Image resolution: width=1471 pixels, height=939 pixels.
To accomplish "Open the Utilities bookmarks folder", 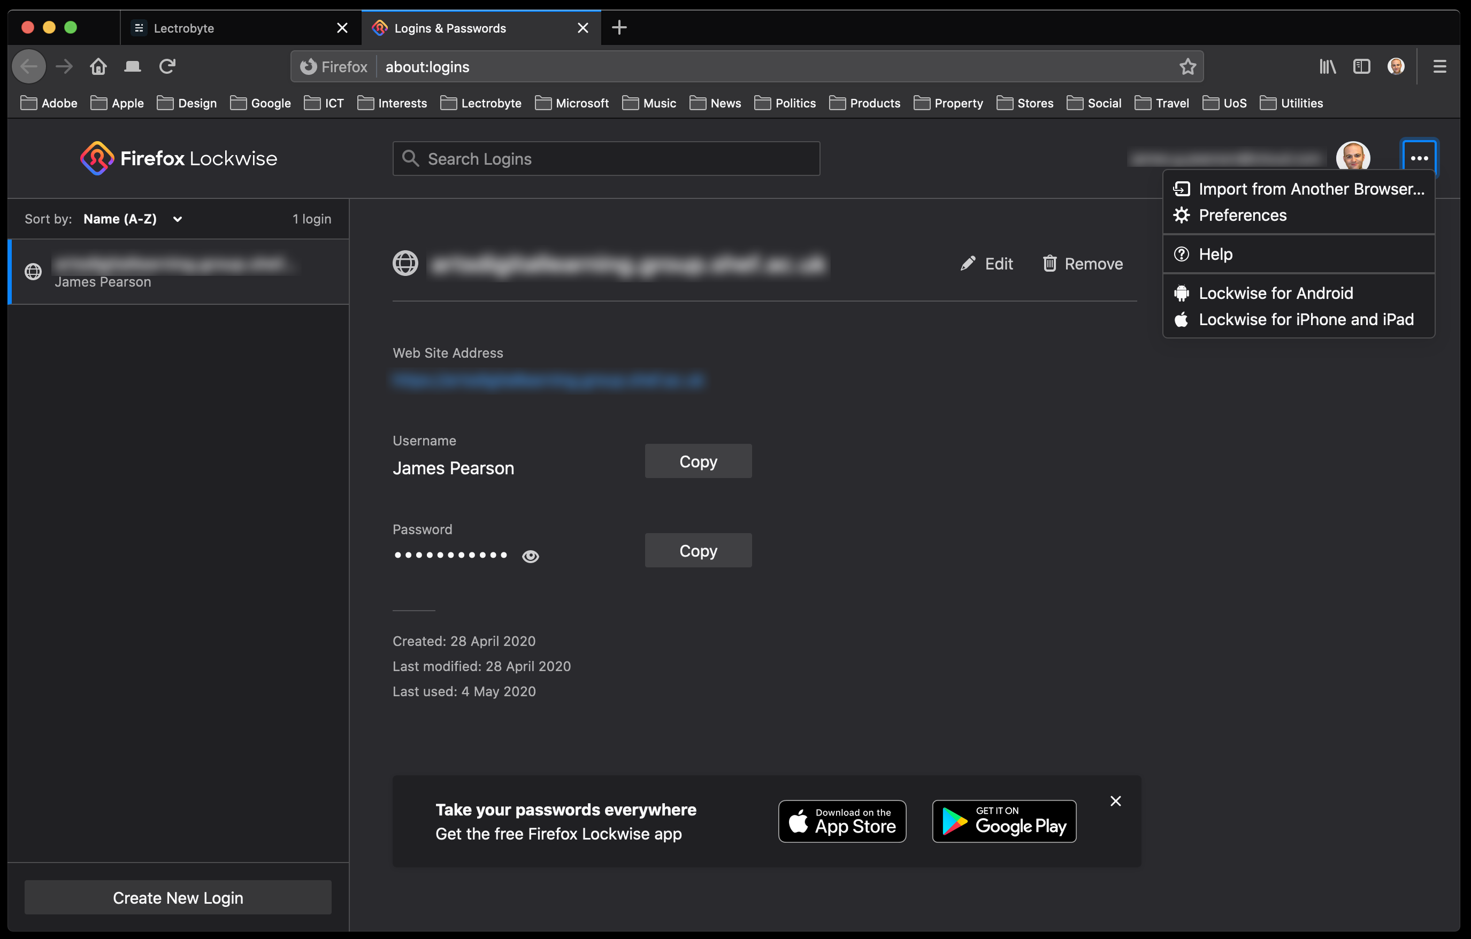I will pos(1291,103).
